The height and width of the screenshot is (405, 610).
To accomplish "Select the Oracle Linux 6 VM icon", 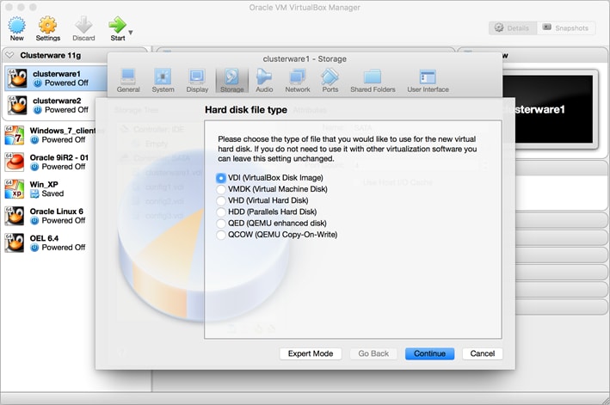I will (x=15, y=216).
